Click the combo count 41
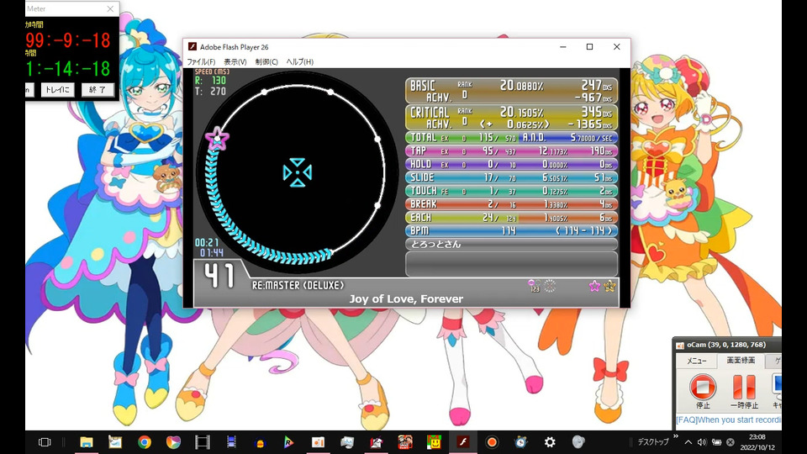Screen dimensions: 807x454 point(219,276)
